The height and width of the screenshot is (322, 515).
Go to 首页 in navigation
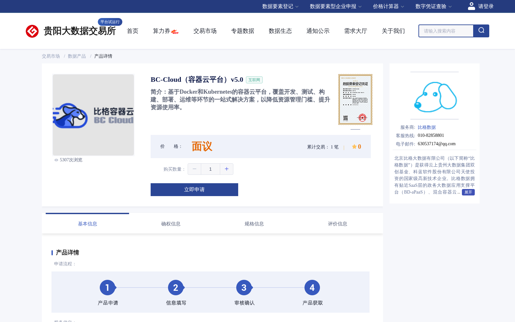point(133,31)
